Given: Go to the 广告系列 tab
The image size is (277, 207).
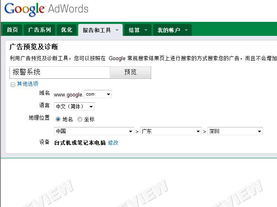Looking at the screenshot, I should pos(40,30).
